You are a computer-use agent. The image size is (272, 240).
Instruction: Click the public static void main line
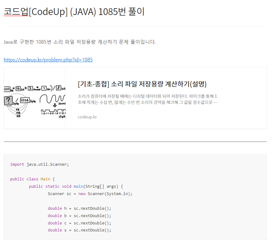(76, 186)
